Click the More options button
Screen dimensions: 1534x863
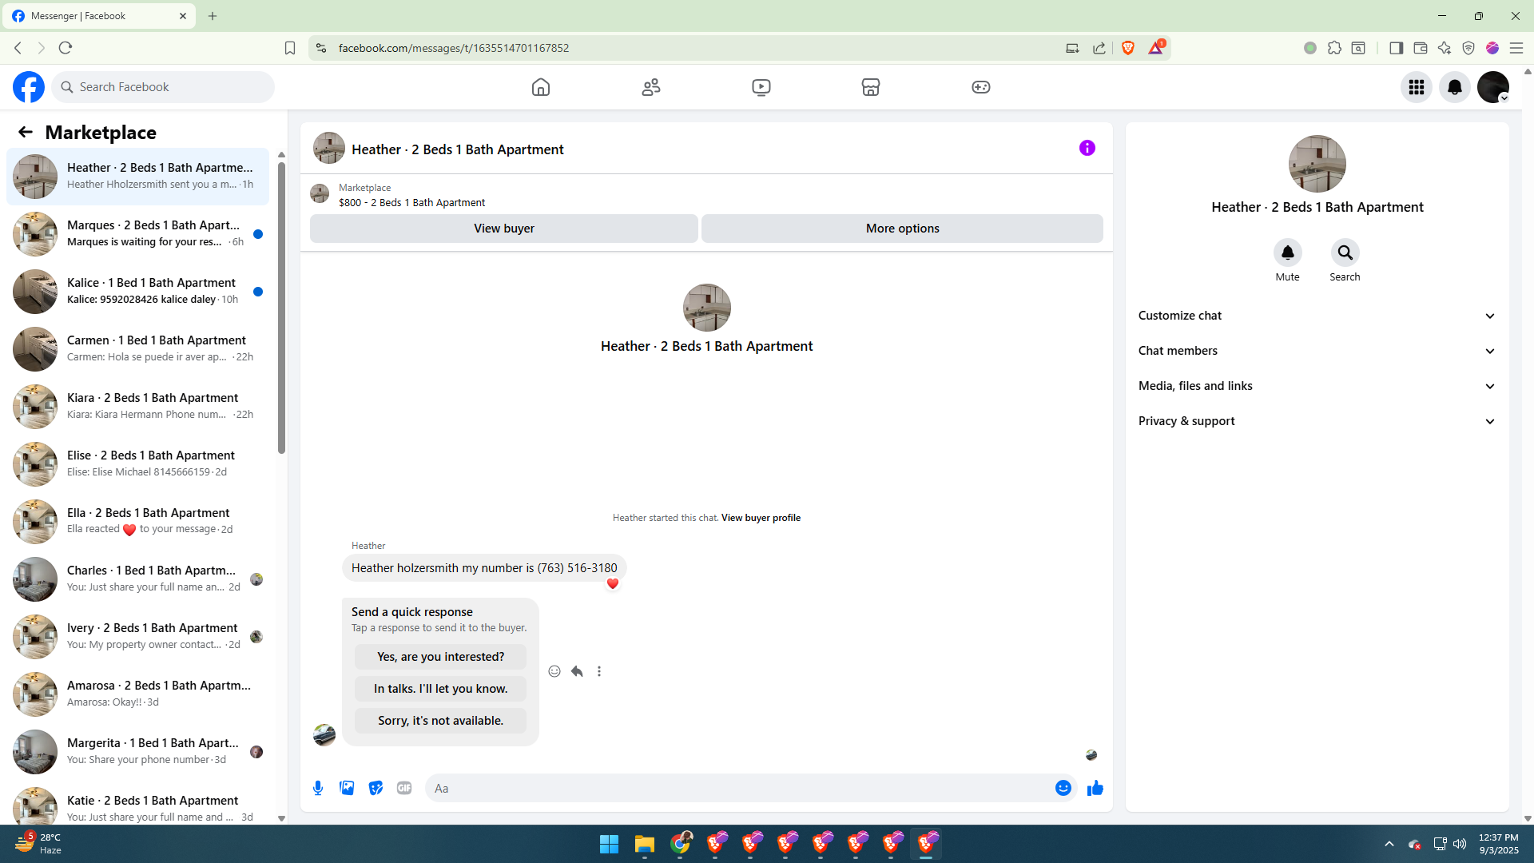pos(903,229)
